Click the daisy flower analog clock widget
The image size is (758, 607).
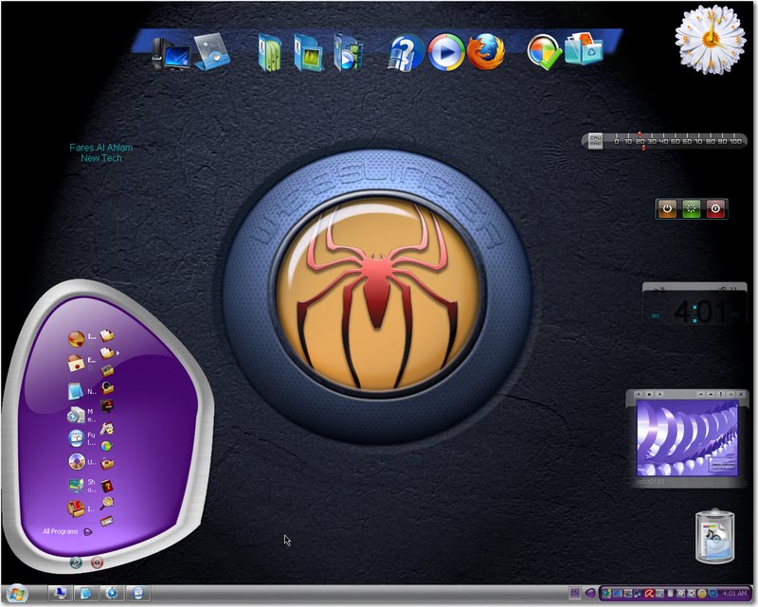click(x=711, y=40)
